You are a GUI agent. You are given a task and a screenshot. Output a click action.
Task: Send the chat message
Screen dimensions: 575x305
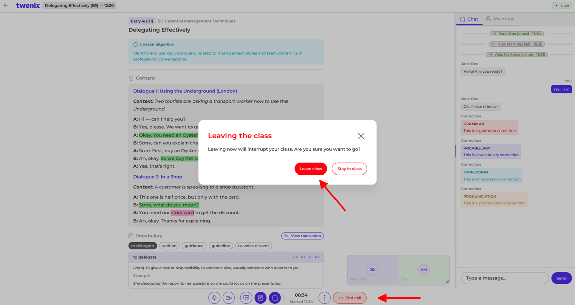561,278
